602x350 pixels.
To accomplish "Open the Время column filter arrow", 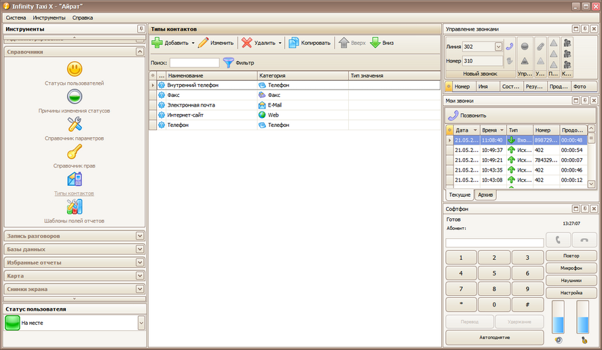I will pyautogui.click(x=502, y=130).
